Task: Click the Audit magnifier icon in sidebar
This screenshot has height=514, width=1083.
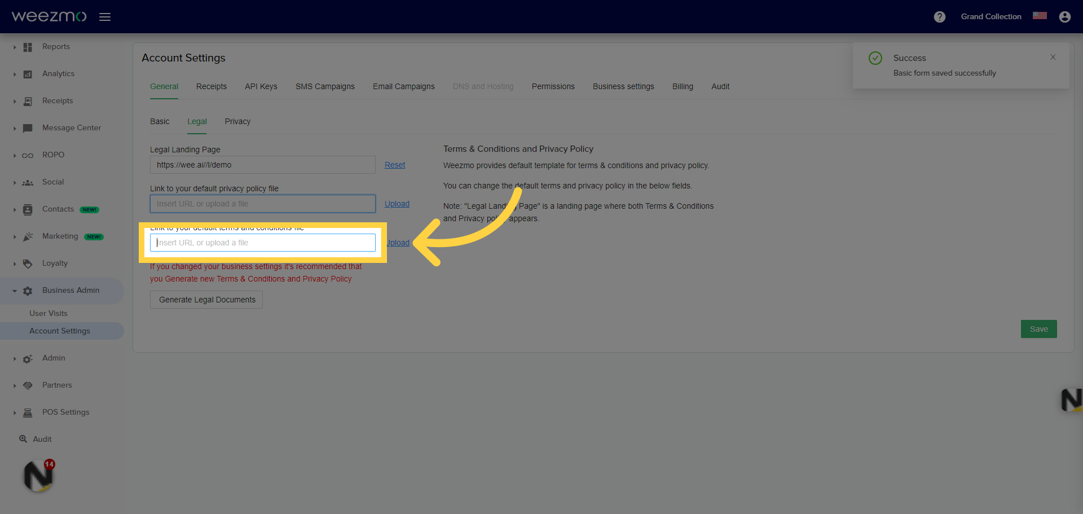Action: pos(23,439)
